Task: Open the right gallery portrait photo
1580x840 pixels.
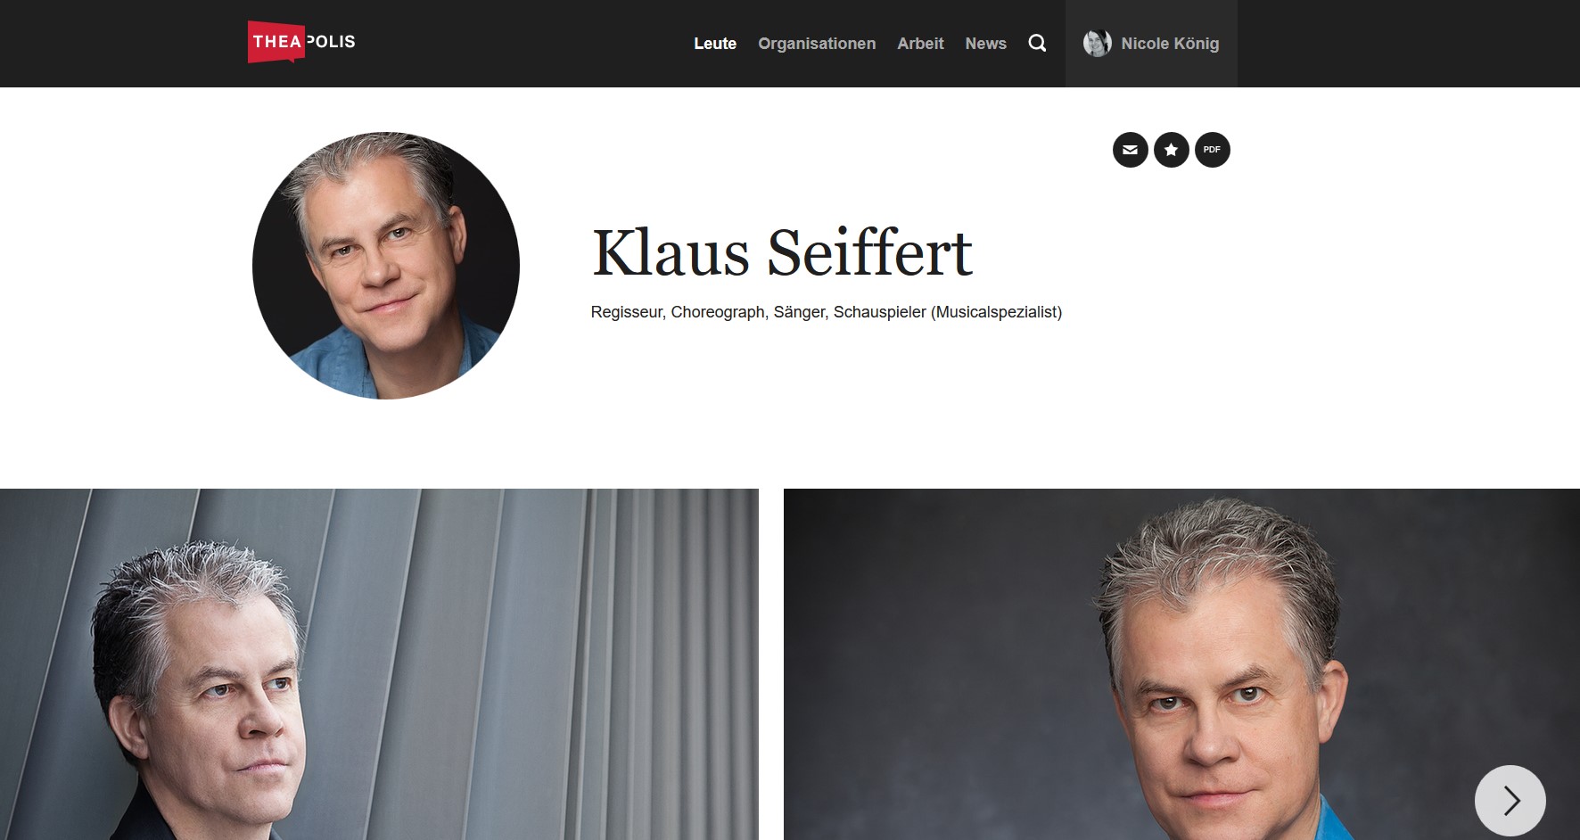Action: [x=1181, y=664]
